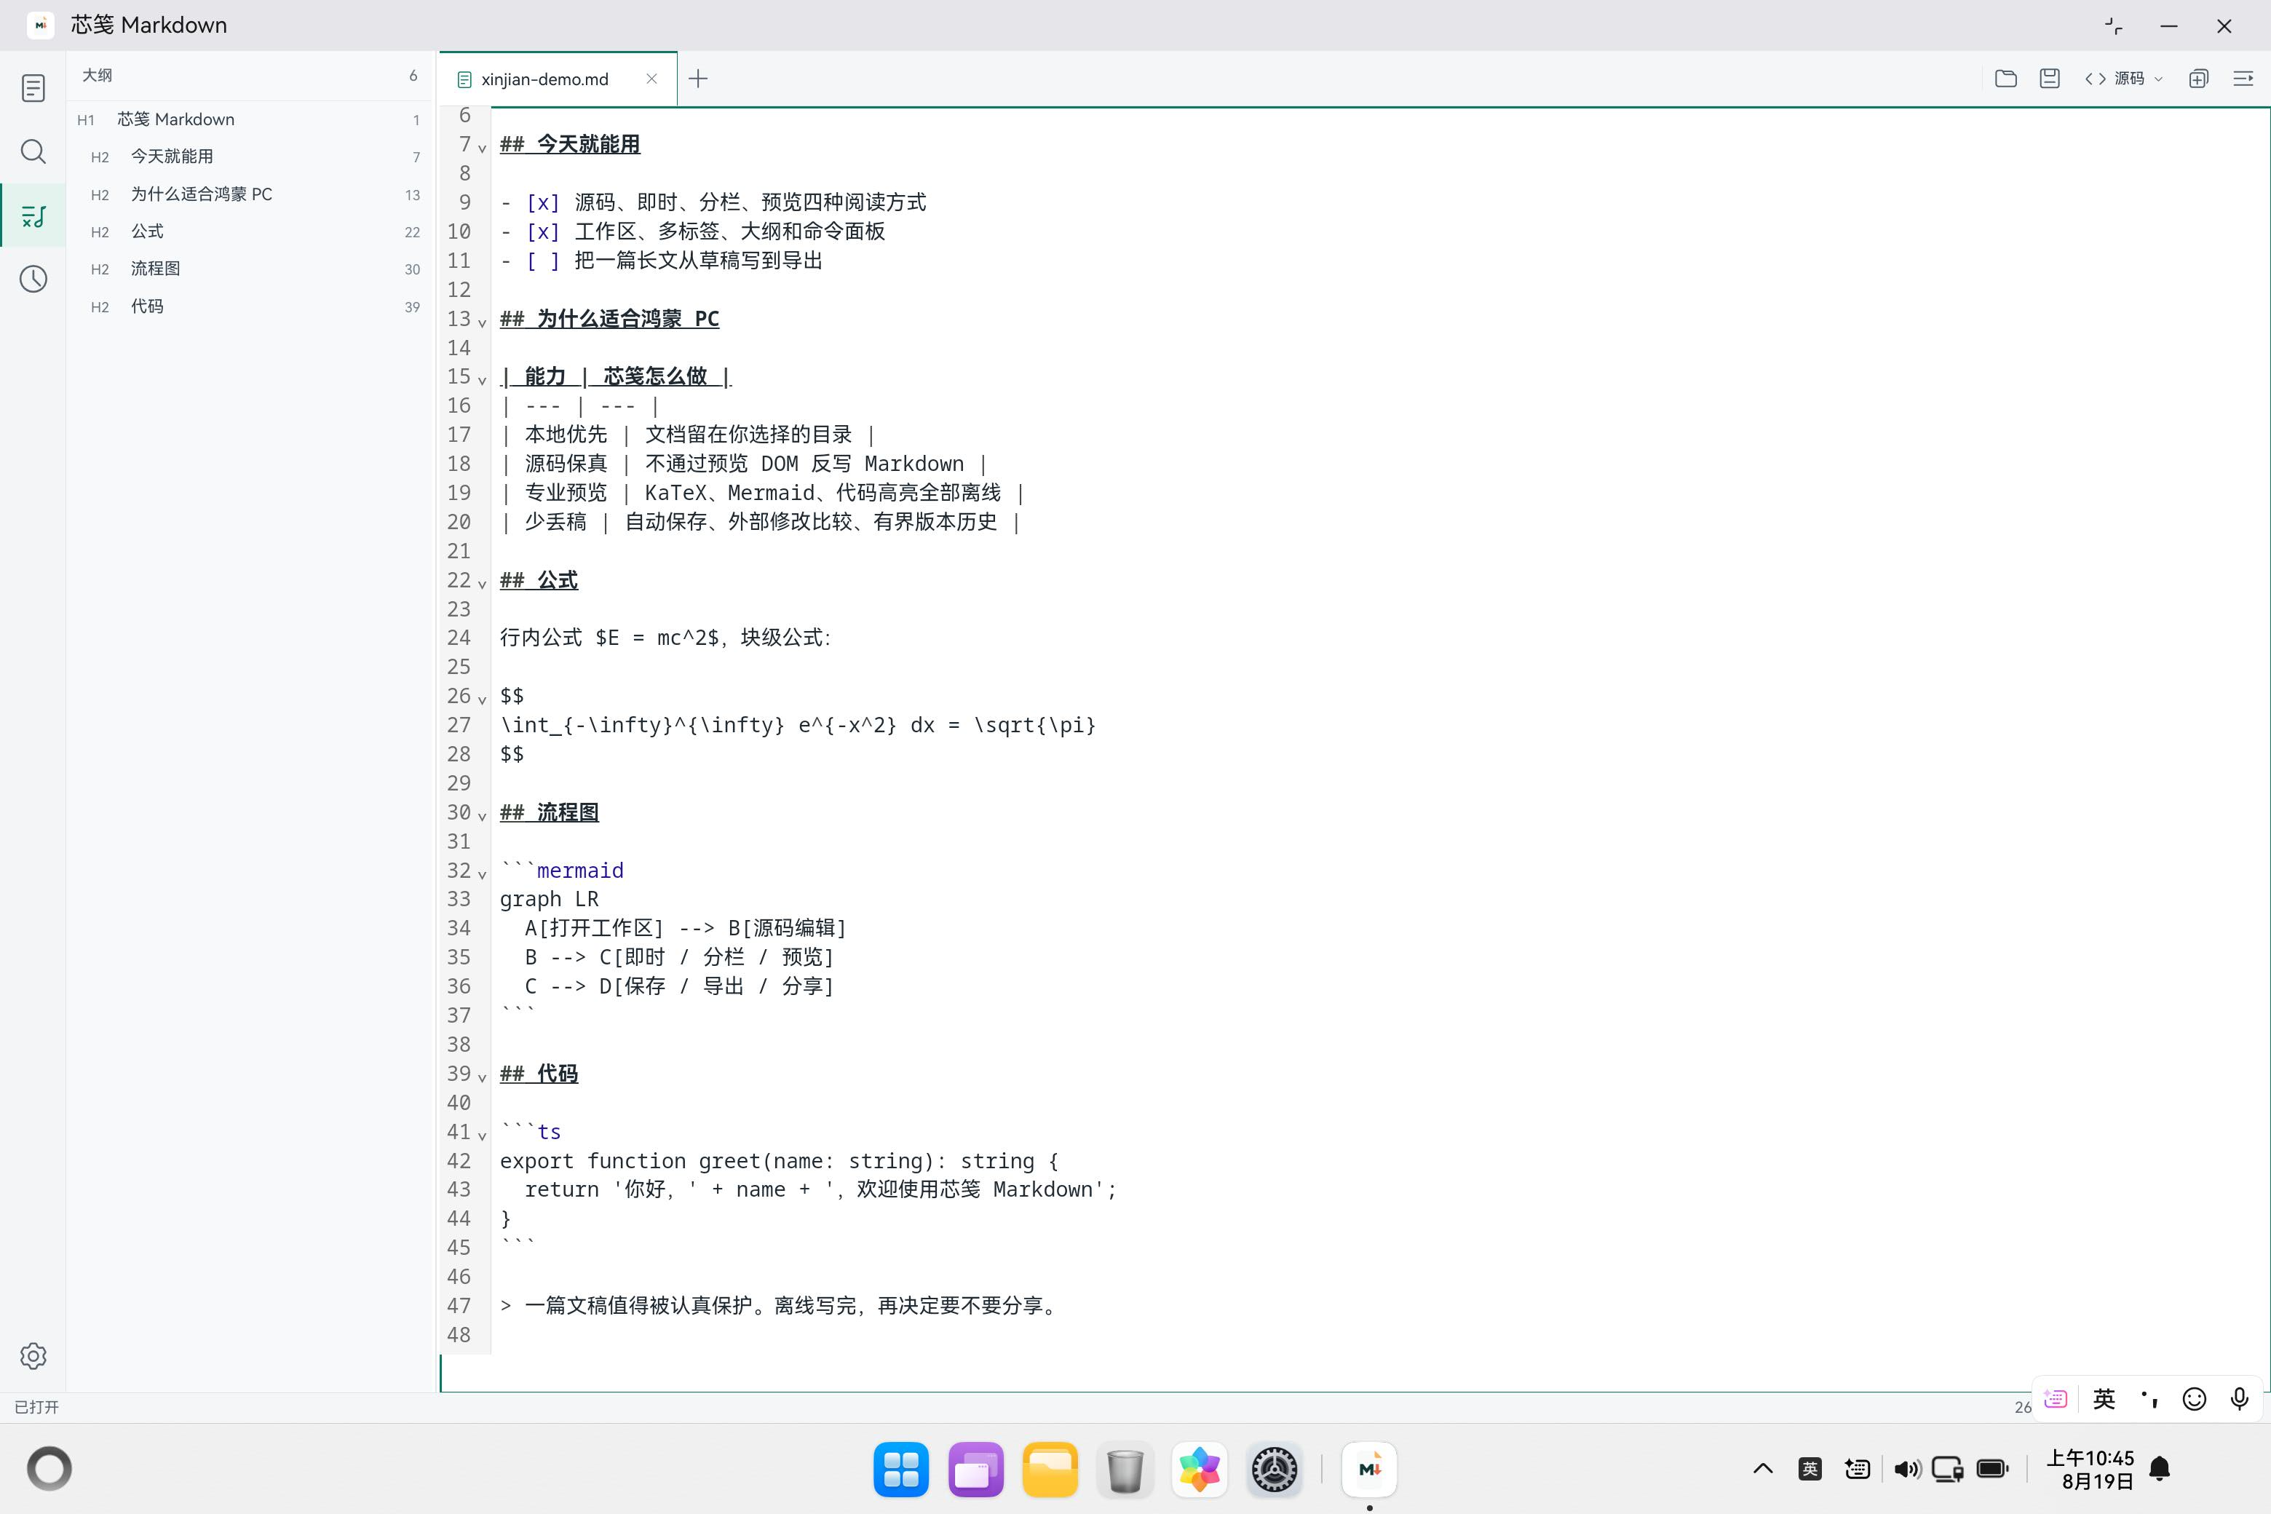Toggle the right side panel icon

2243,78
